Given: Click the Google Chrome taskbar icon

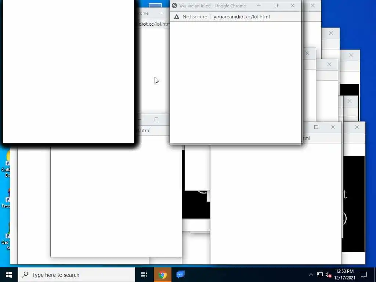Looking at the screenshot, I should (162, 275).
